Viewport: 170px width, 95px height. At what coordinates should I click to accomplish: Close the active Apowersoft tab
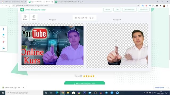click(52, 2)
